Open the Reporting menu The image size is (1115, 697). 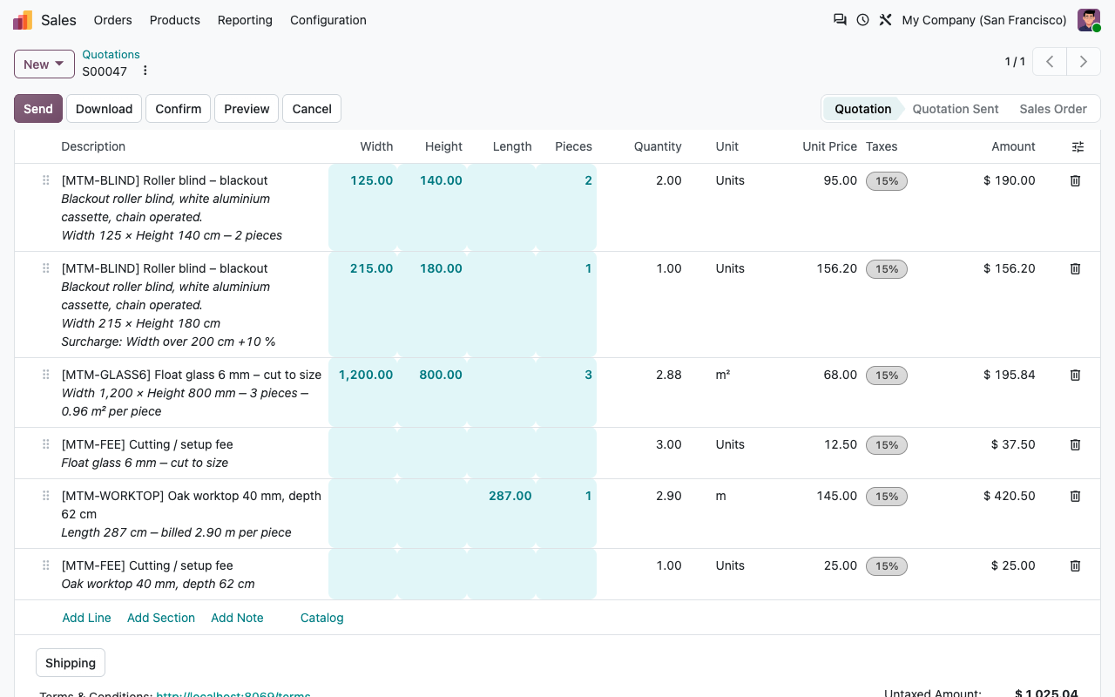(x=245, y=20)
